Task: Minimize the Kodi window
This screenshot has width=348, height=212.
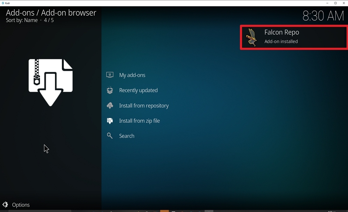Action: point(327,3)
